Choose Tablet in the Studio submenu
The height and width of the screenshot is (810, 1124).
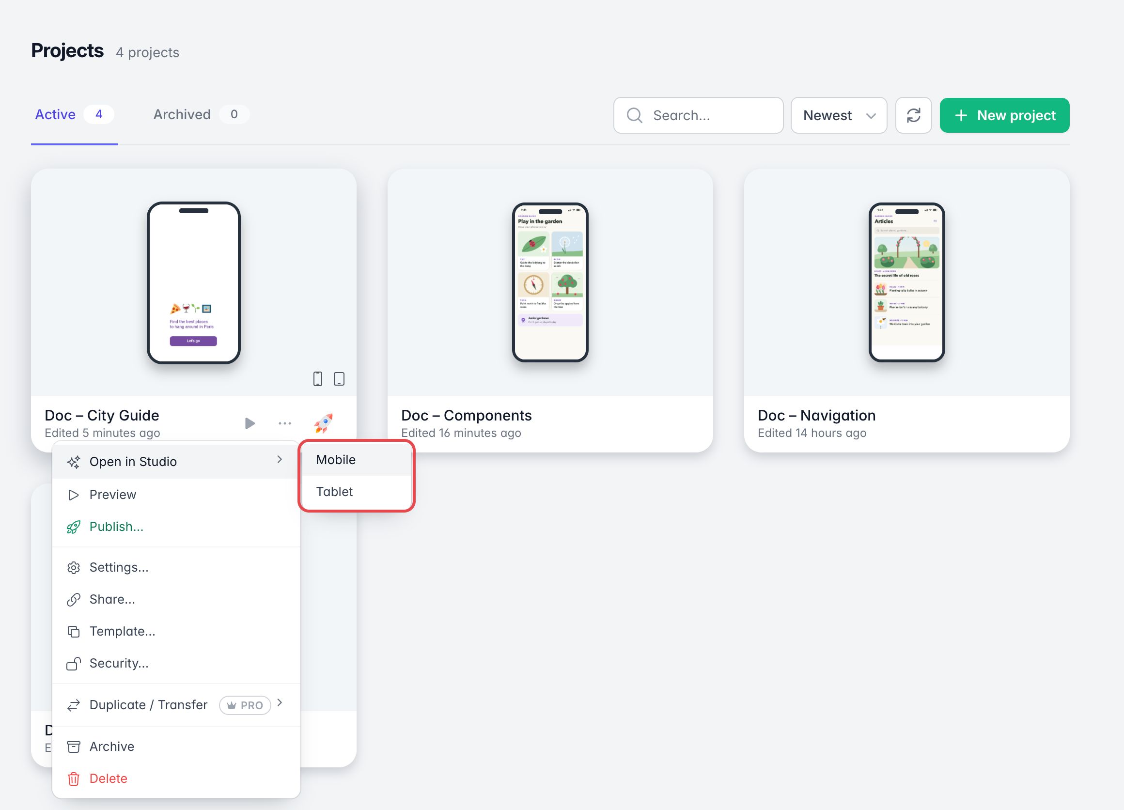[356, 492]
